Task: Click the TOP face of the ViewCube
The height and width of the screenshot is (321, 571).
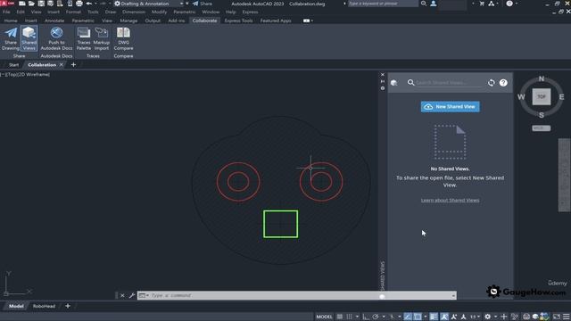Action: coord(542,97)
